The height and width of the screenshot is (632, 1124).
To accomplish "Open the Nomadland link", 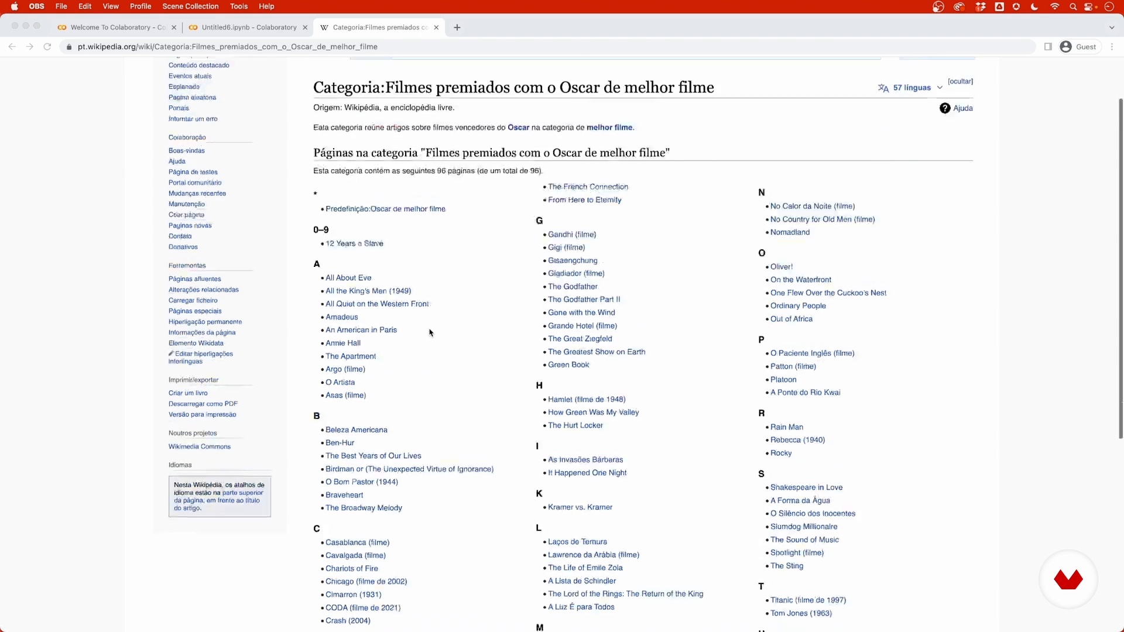I will [790, 232].
